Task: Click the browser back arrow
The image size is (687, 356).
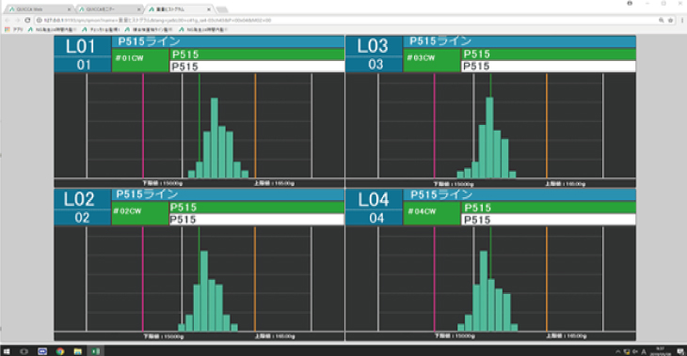Action: [x=7, y=20]
